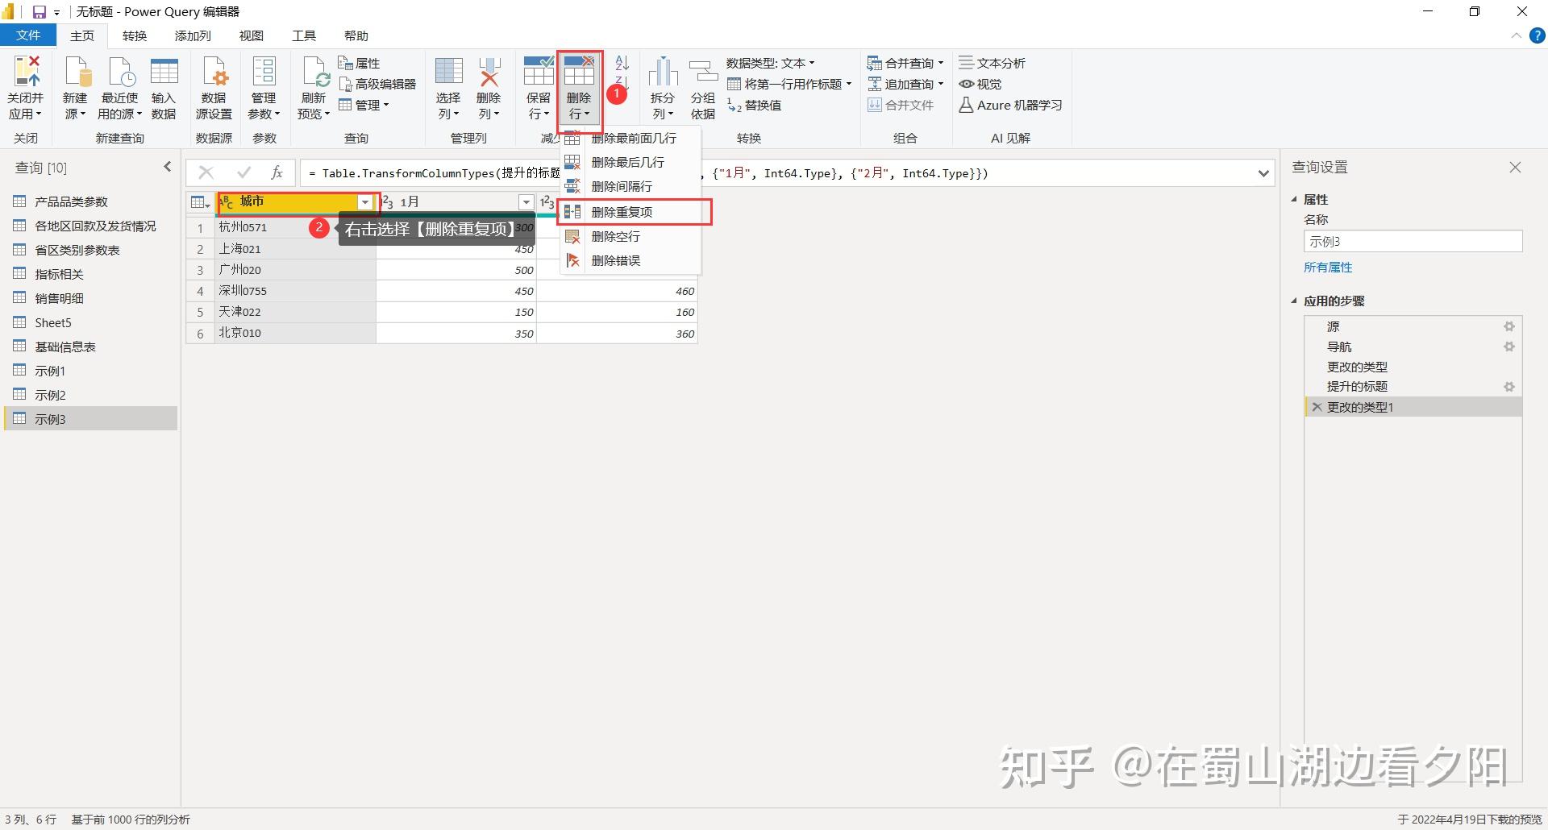Click gear icon for 提升的标题 step
Image resolution: width=1548 pixels, height=830 pixels.
point(1509,387)
